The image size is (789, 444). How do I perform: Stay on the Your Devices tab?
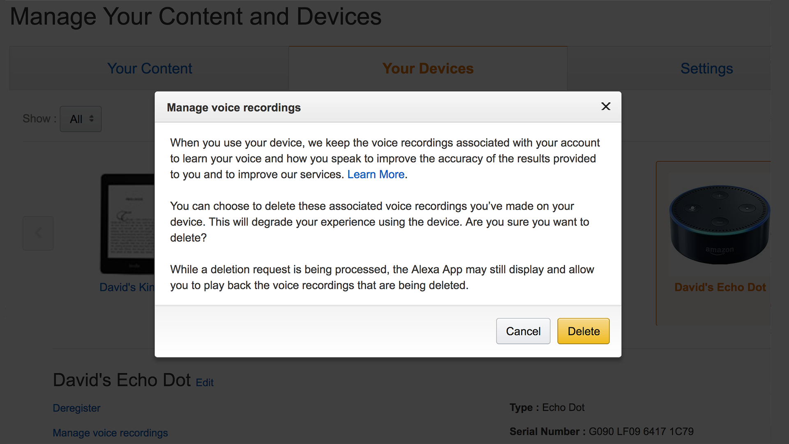(428, 68)
